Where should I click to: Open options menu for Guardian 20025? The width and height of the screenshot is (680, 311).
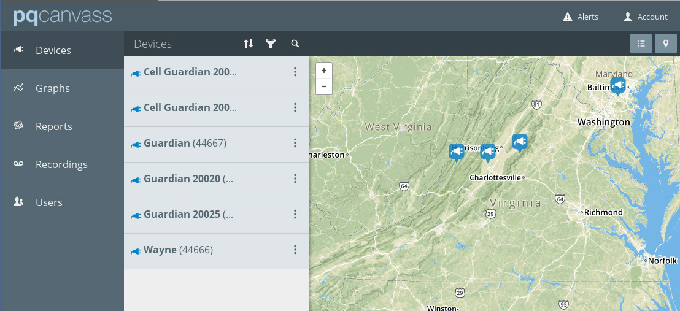295,214
